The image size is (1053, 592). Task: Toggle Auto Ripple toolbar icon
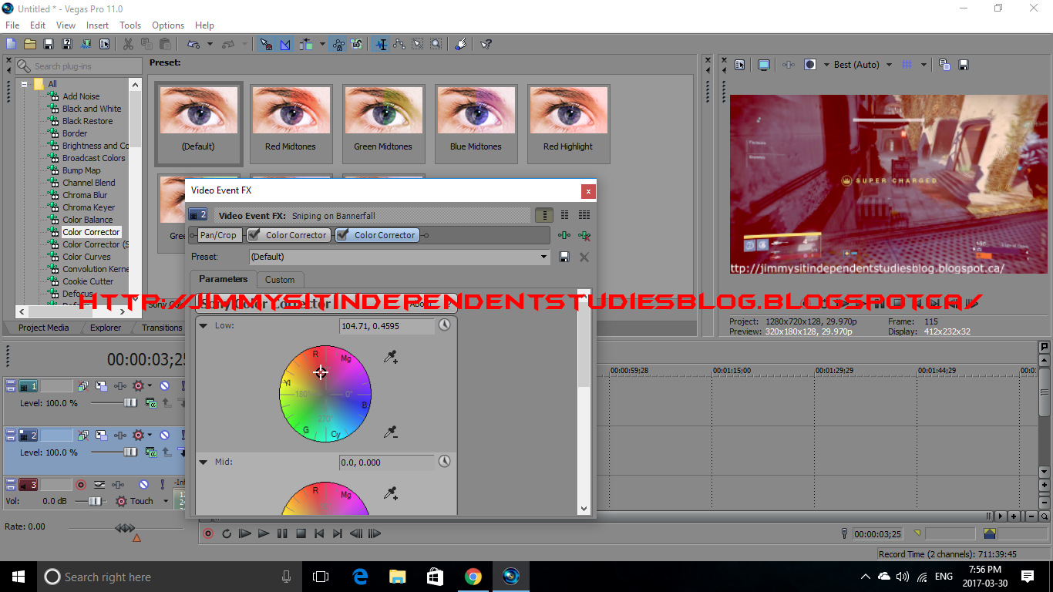tap(306, 45)
